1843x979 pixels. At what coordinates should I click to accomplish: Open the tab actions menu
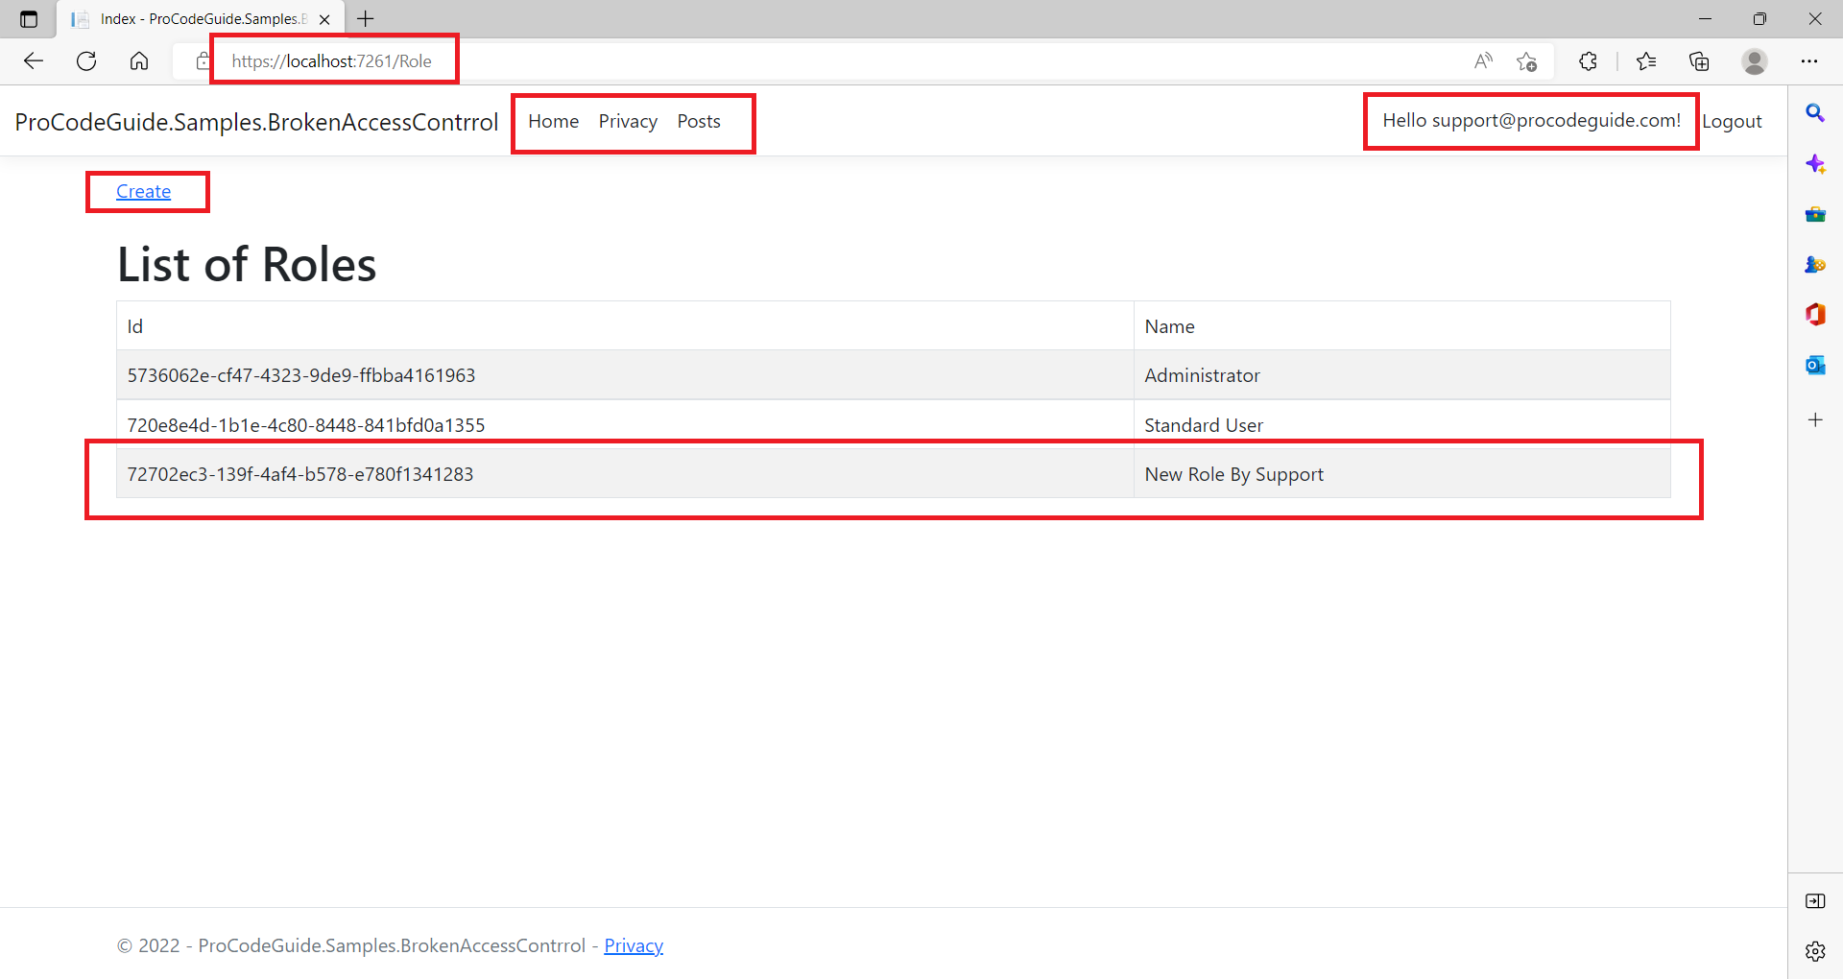pos(27,18)
